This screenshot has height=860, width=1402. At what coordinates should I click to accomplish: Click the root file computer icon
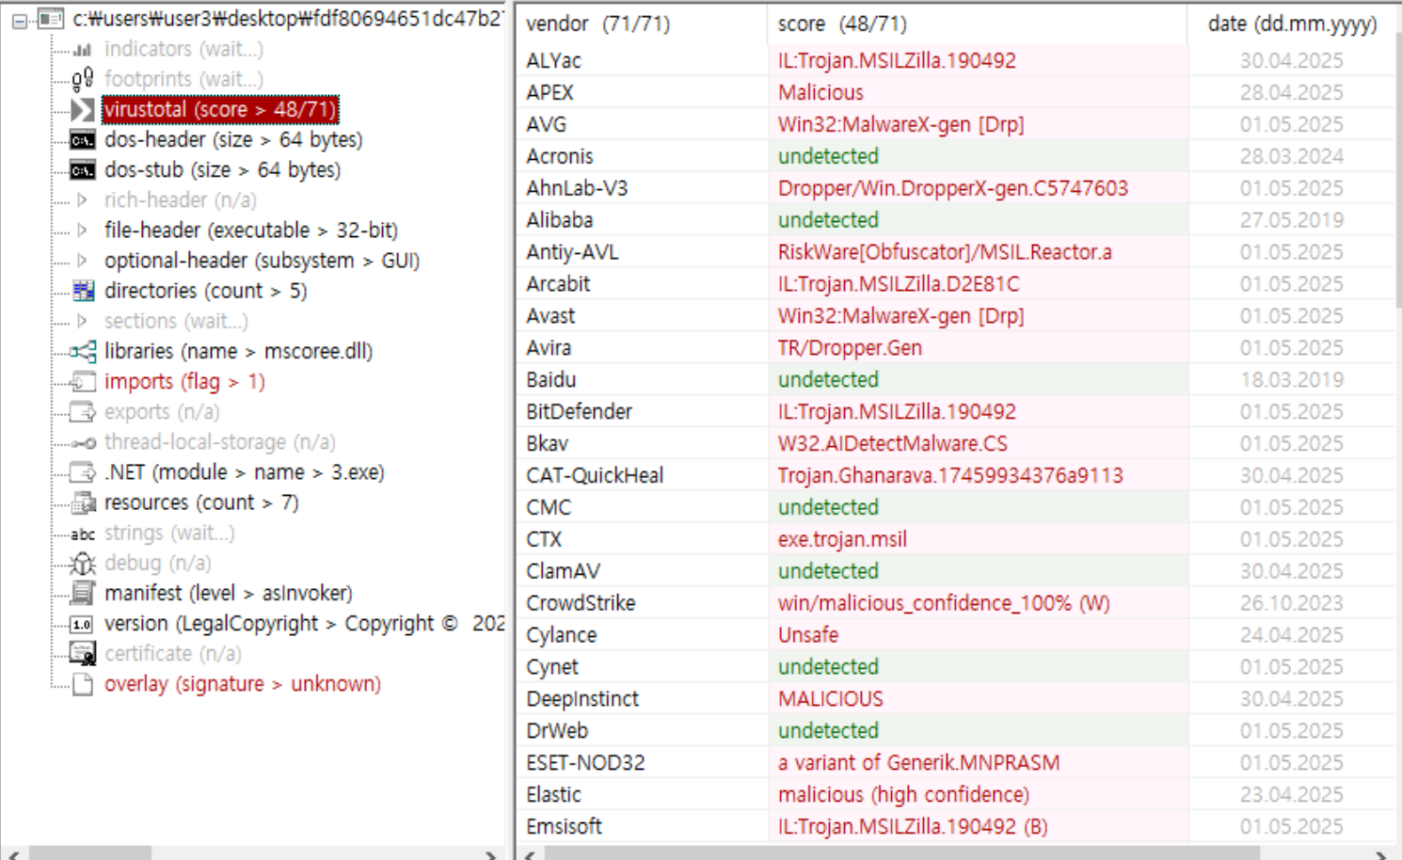(51, 19)
